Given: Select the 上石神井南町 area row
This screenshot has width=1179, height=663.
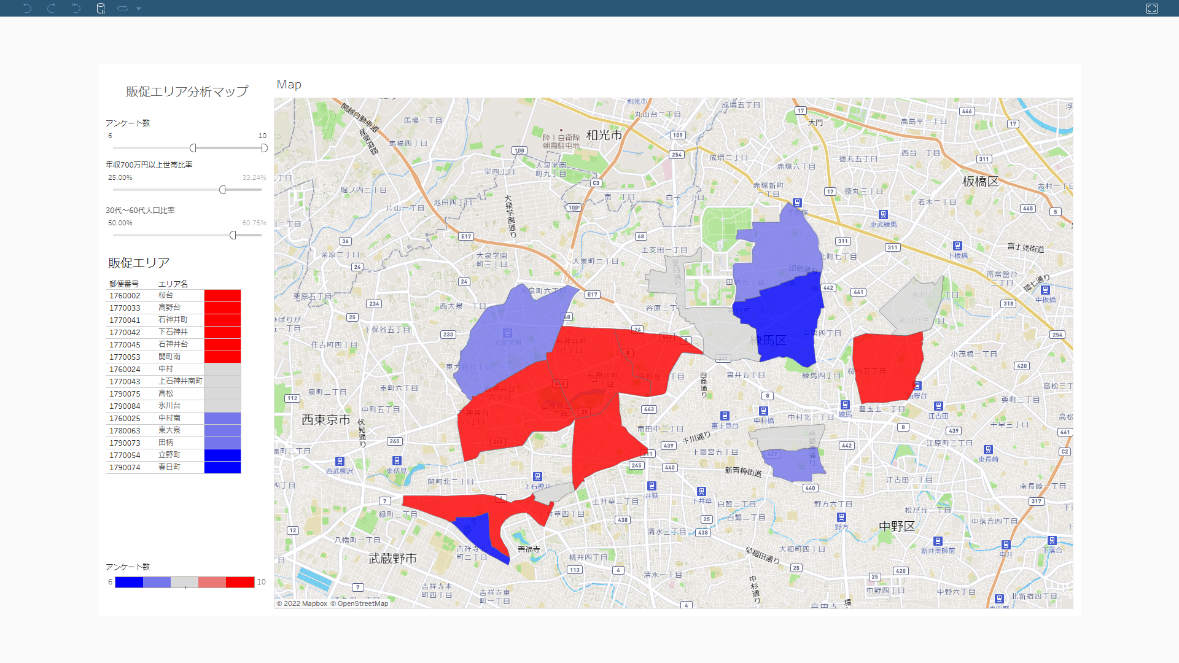Looking at the screenshot, I should pyautogui.click(x=179, y=381).
